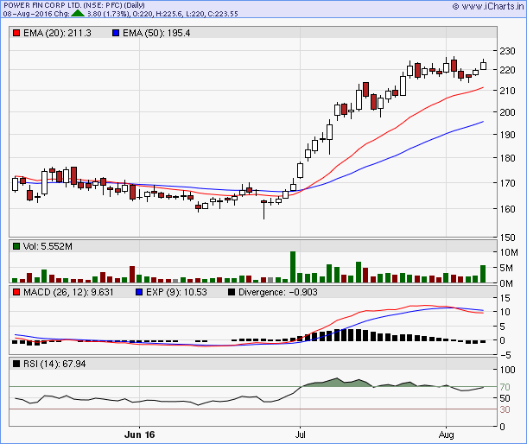Click the rightmost green volume bar
The height and width of the screenshot is (444, 527).
[483, 274]
